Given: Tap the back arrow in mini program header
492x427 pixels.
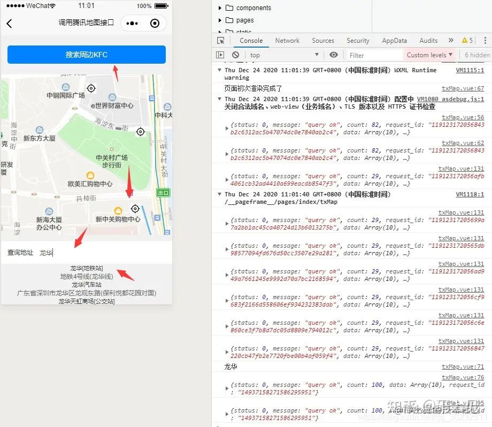Looking at the screenshot, I should tap(9, 23).
